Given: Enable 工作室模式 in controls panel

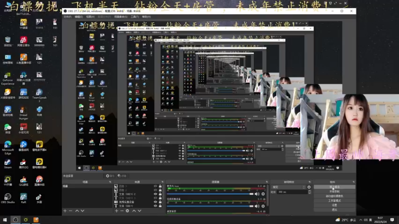Looking at the screenshot, I should (x=334, y=201).
